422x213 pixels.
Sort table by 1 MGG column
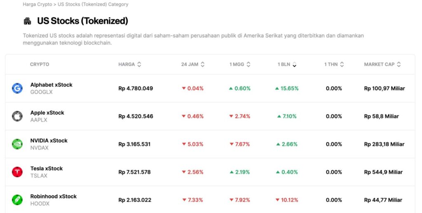click(x=240, y=65)
